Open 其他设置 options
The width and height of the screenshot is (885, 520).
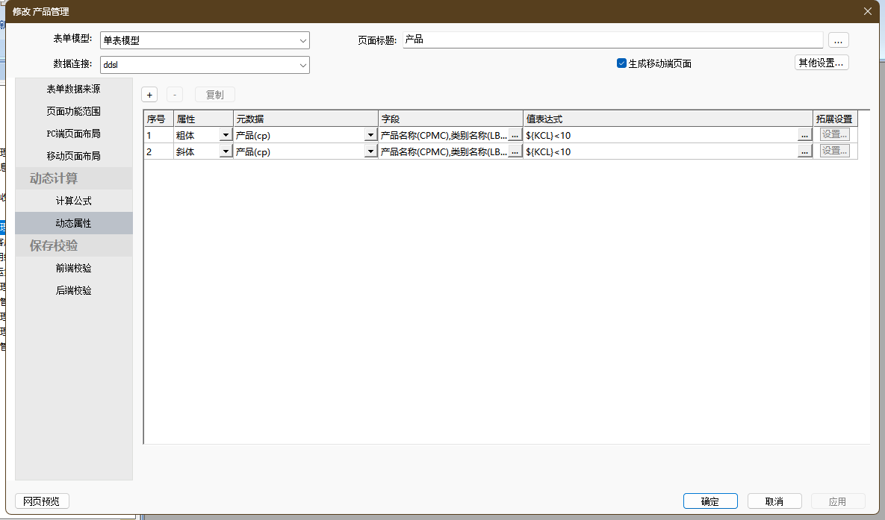[x=821, y=63]
